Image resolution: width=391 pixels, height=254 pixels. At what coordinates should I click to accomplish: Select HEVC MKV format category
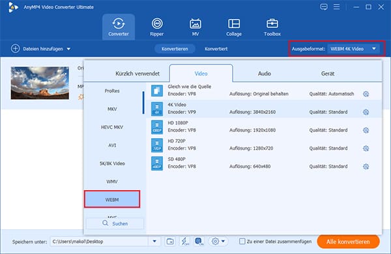click(x=112, y=127)
